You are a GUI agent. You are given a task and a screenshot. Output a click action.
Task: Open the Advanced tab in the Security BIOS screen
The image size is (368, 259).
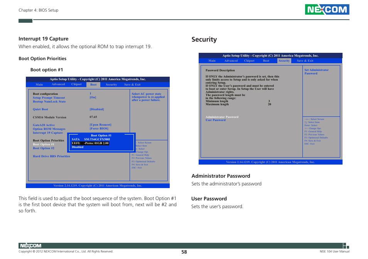click(x=231, y=61)
